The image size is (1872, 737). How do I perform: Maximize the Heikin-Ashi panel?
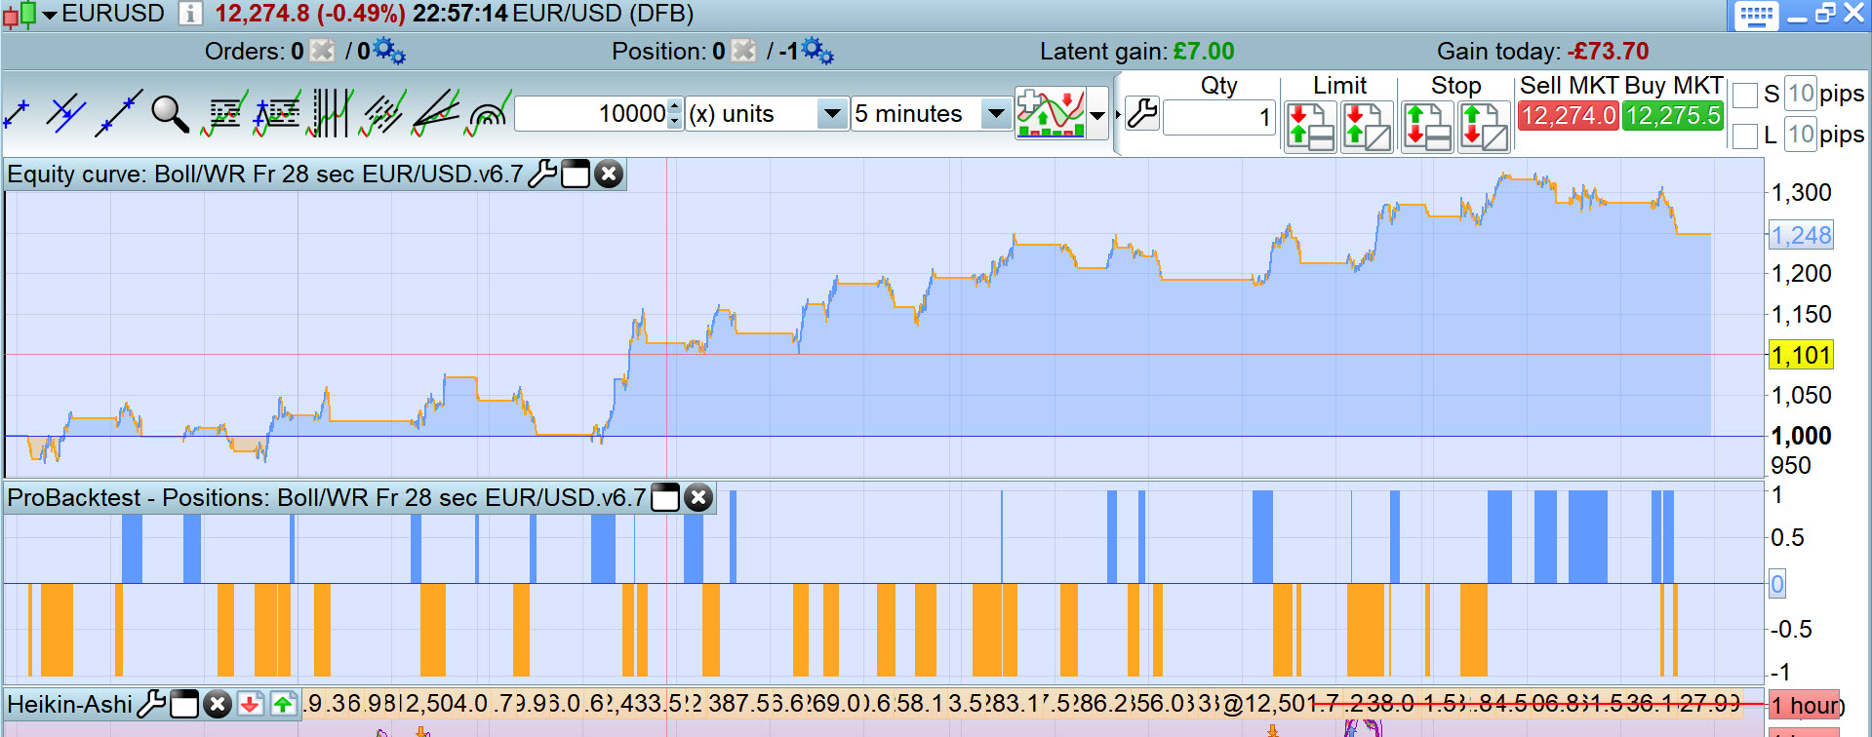click(x=184, y=704)
